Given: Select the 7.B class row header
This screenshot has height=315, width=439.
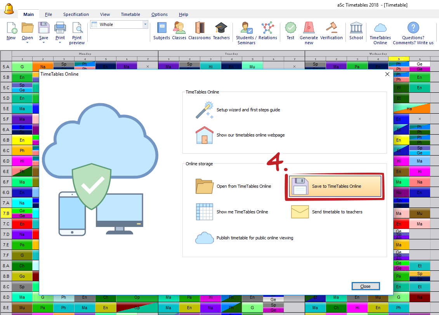Looking at the screenshot, I should click(6, 213).
